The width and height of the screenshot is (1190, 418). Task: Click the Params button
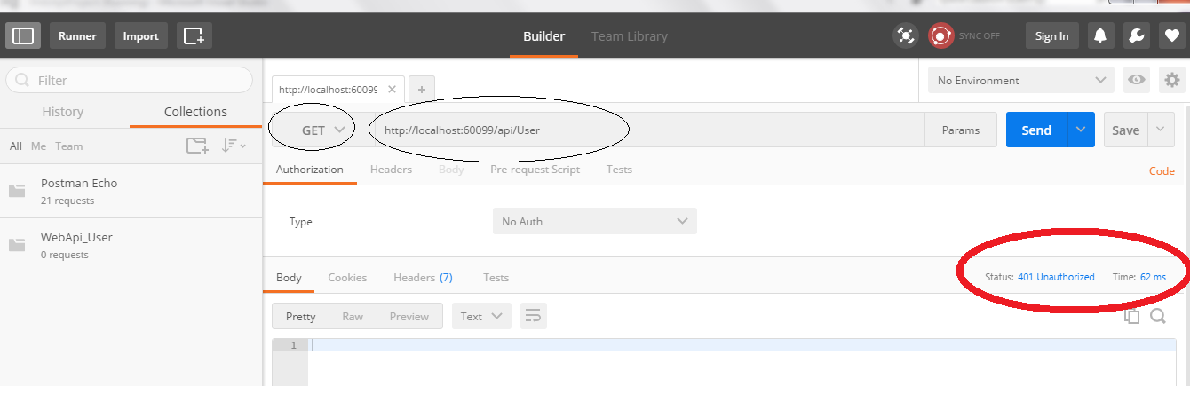[x=961, y=130]
